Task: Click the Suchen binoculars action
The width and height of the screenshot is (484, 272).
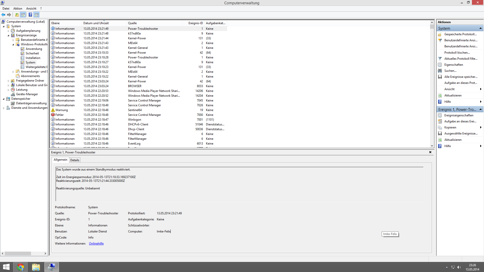Action: tap(450, 71)
